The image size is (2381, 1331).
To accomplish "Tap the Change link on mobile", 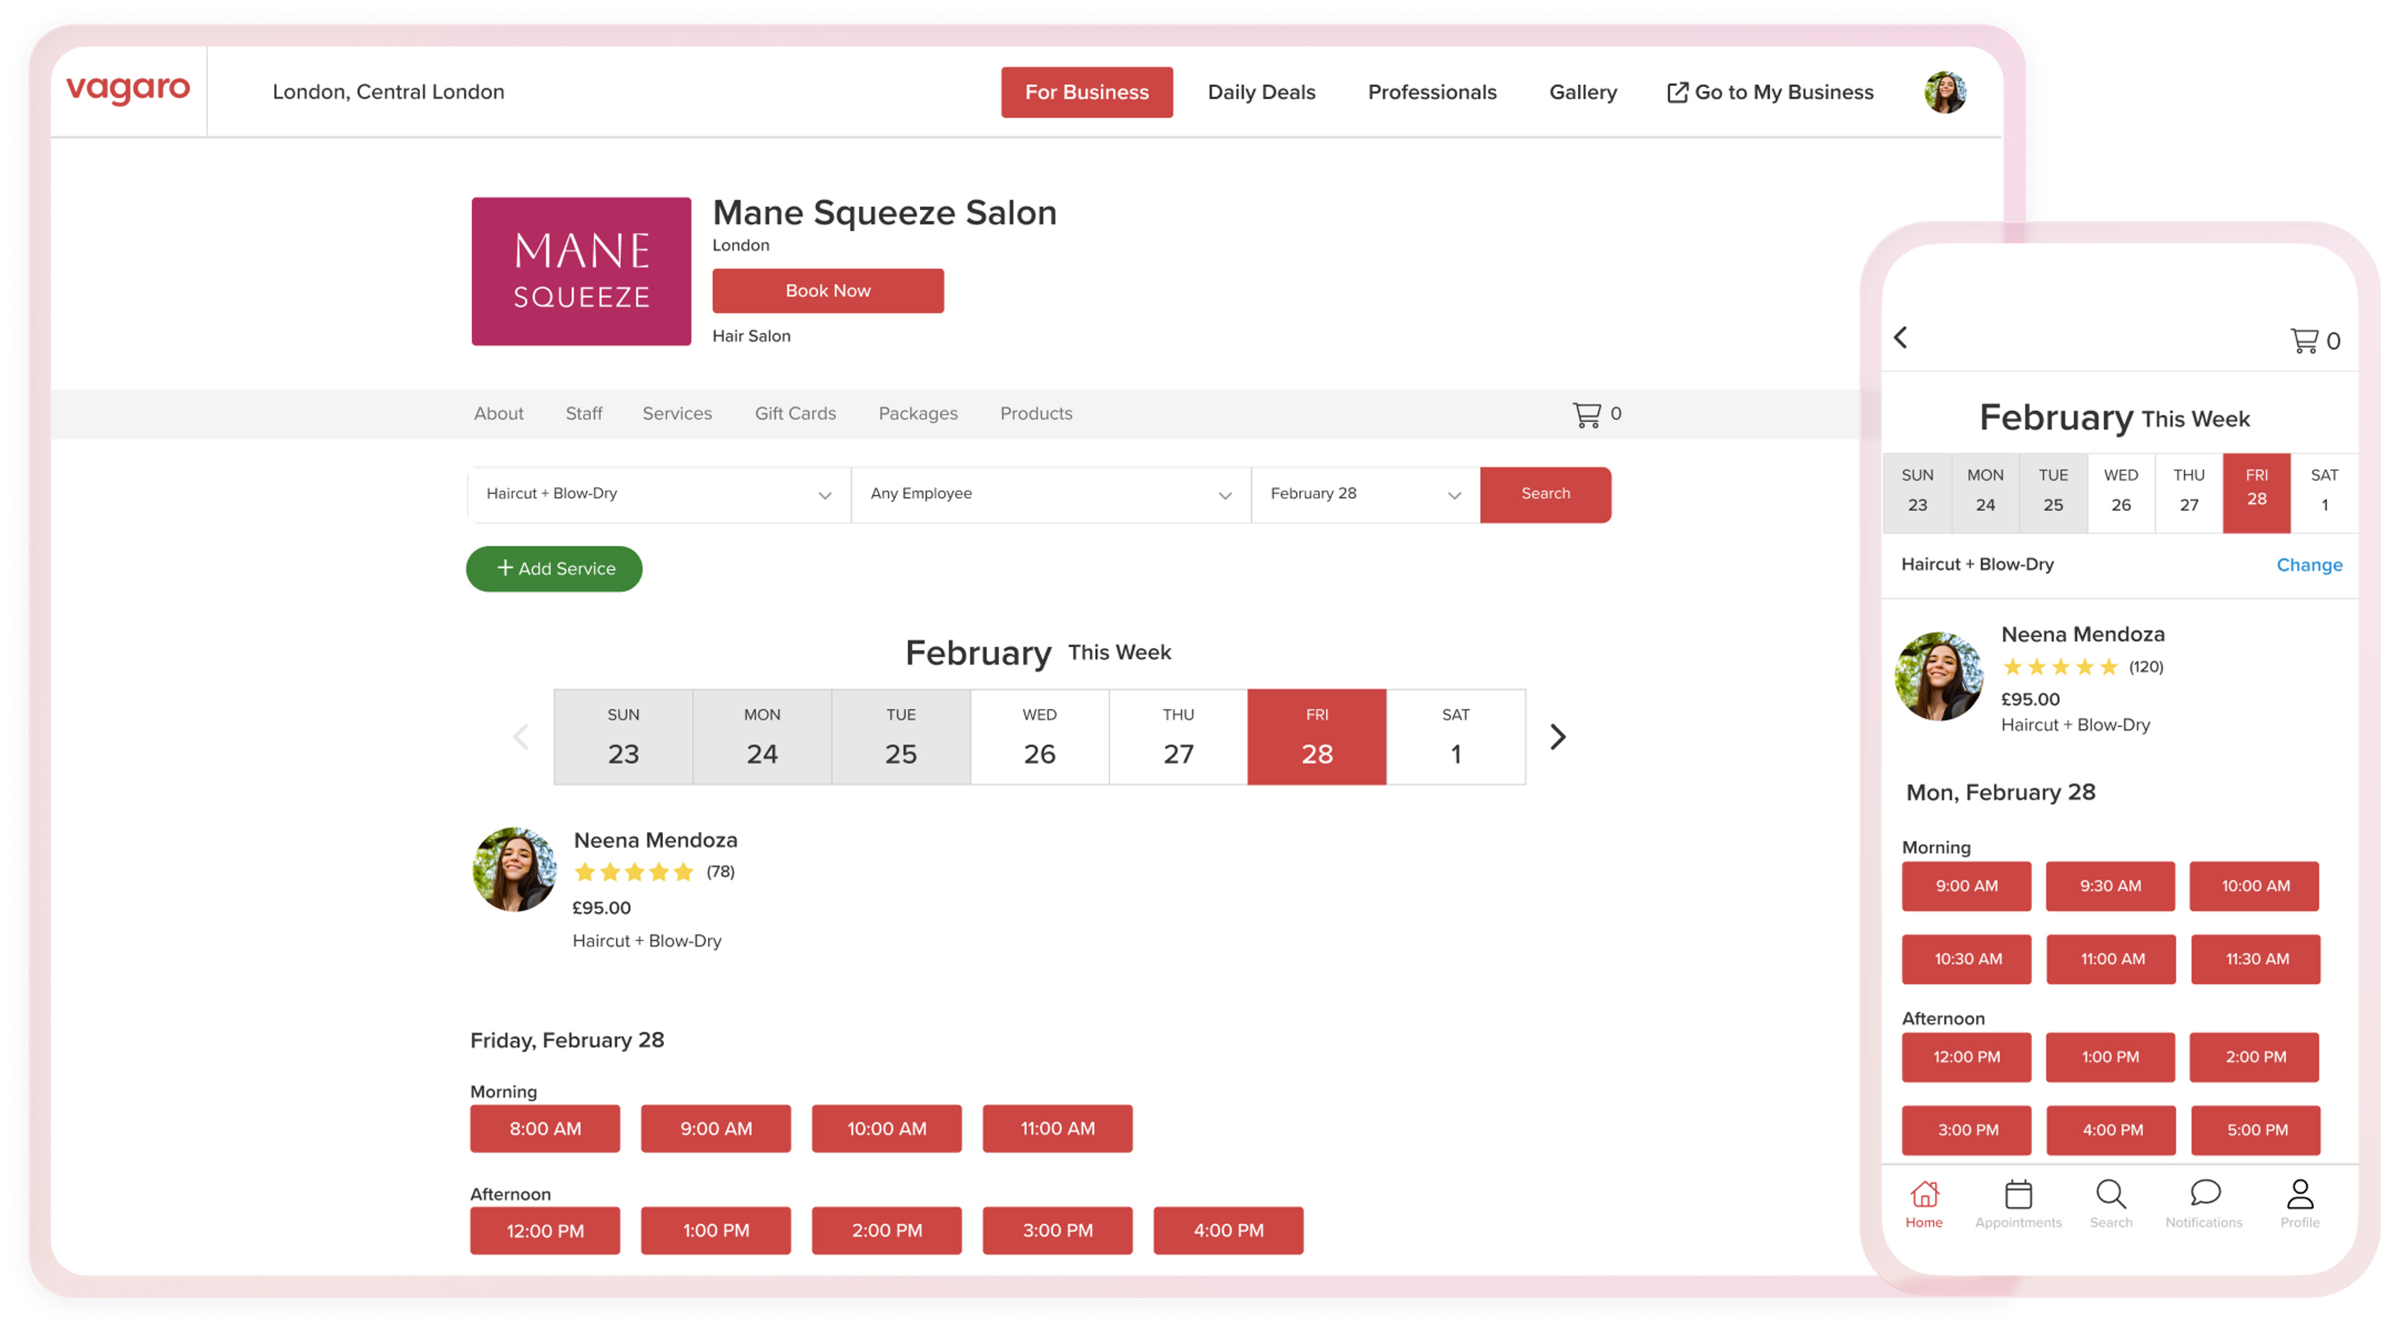I will (2309, 565).
